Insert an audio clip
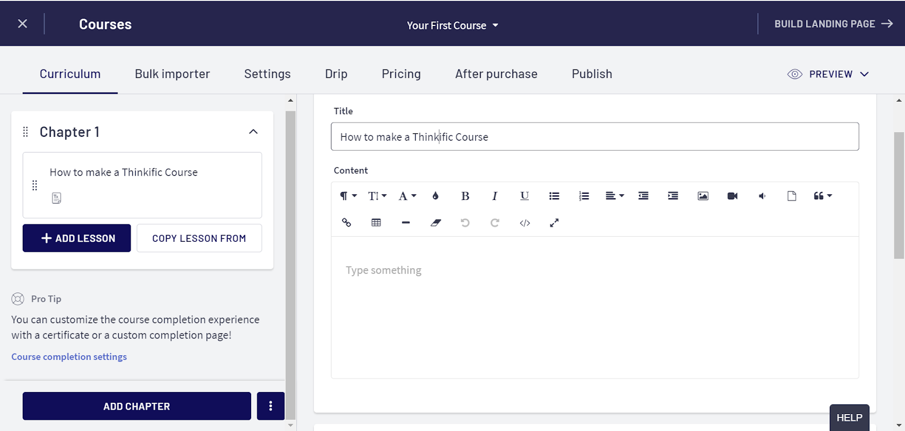The height and width of the screenshot is (431, 905). pyautogui.click(x=762, y=196)
